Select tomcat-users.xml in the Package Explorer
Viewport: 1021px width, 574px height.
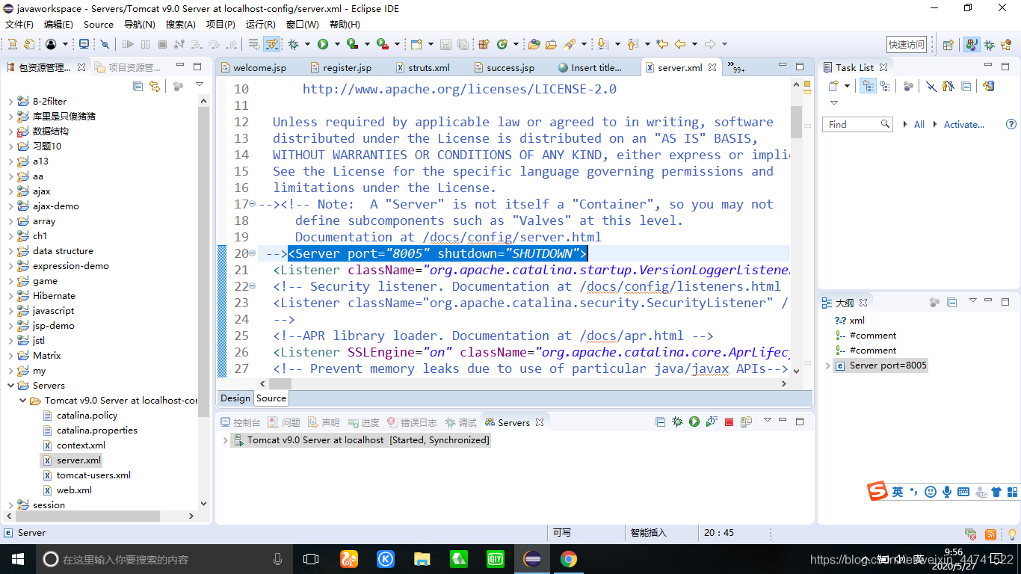93,475
